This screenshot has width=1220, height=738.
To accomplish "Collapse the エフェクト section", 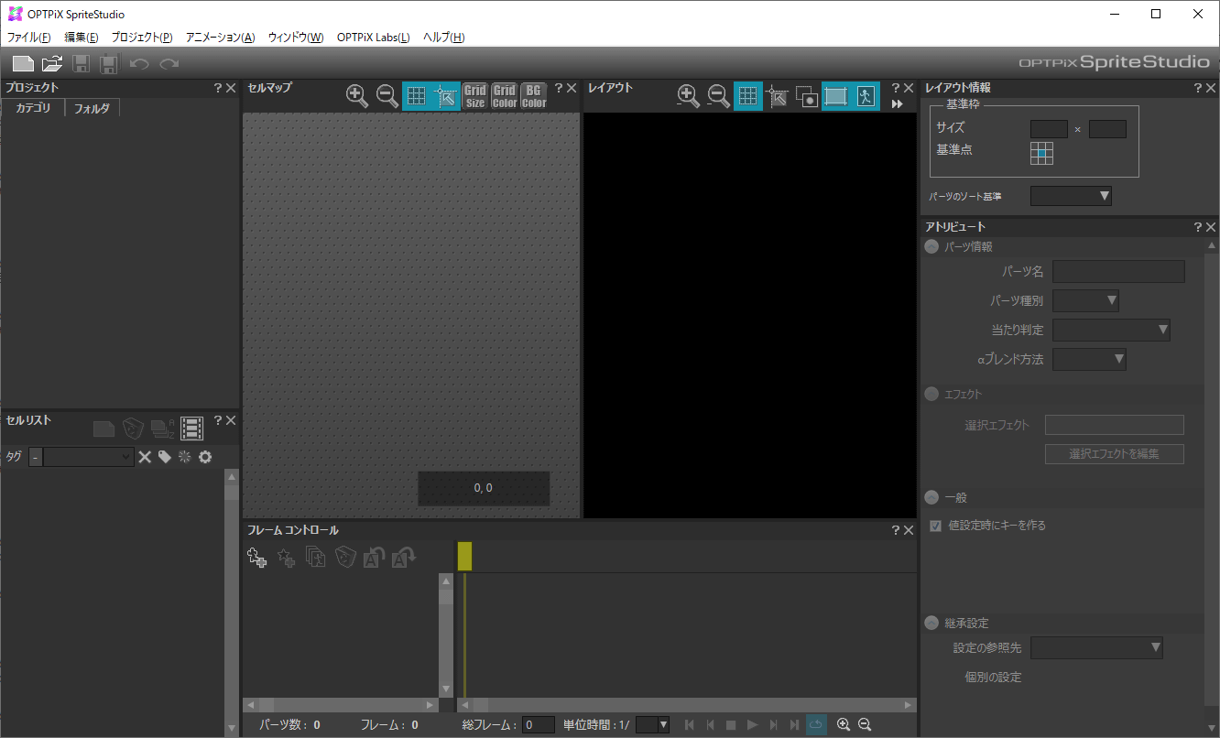I will click(x=931, y=394).
